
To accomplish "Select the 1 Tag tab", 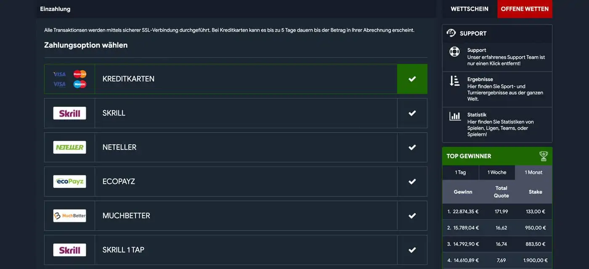I will point(460,172).
